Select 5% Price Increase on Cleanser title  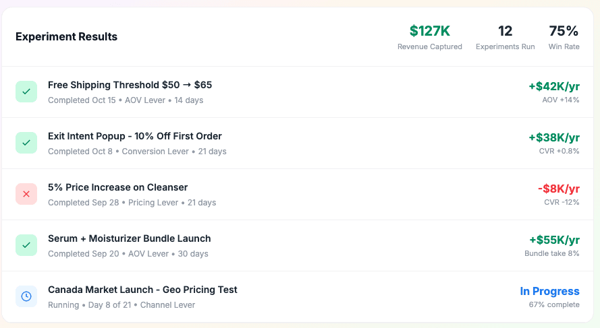point(117,187)
